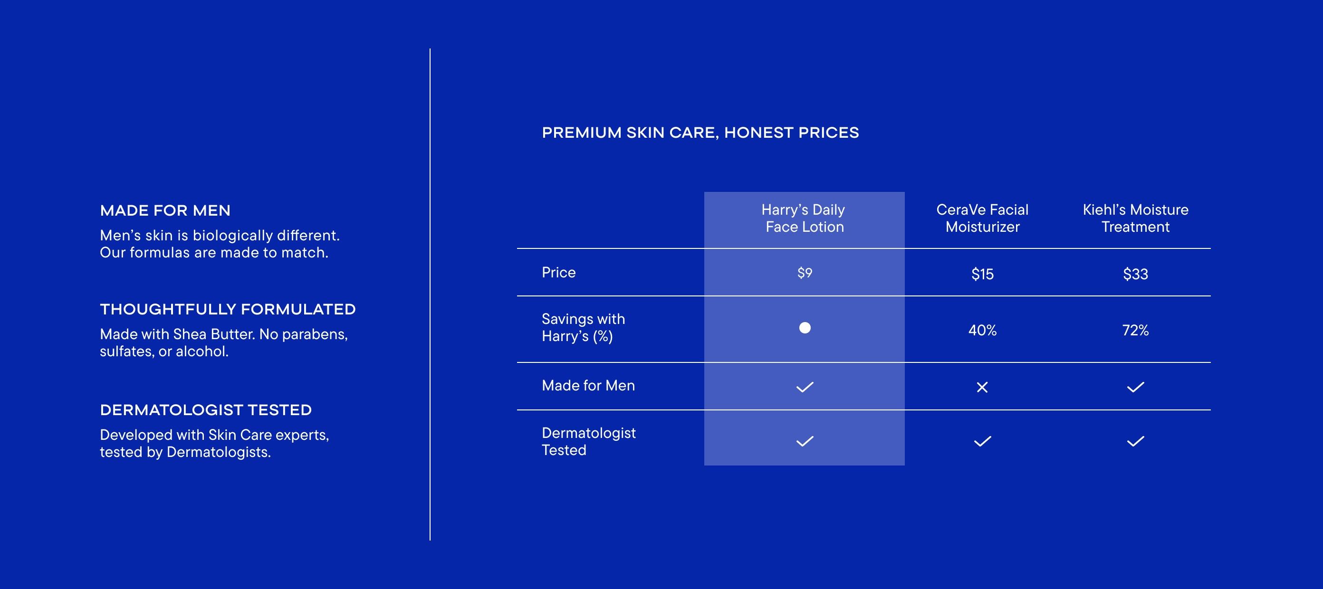The width and height of the screenshot is (1323, 589).
Task: Click the checkmark for Harry's Made for Men
Action: click(x=804, y=387)
